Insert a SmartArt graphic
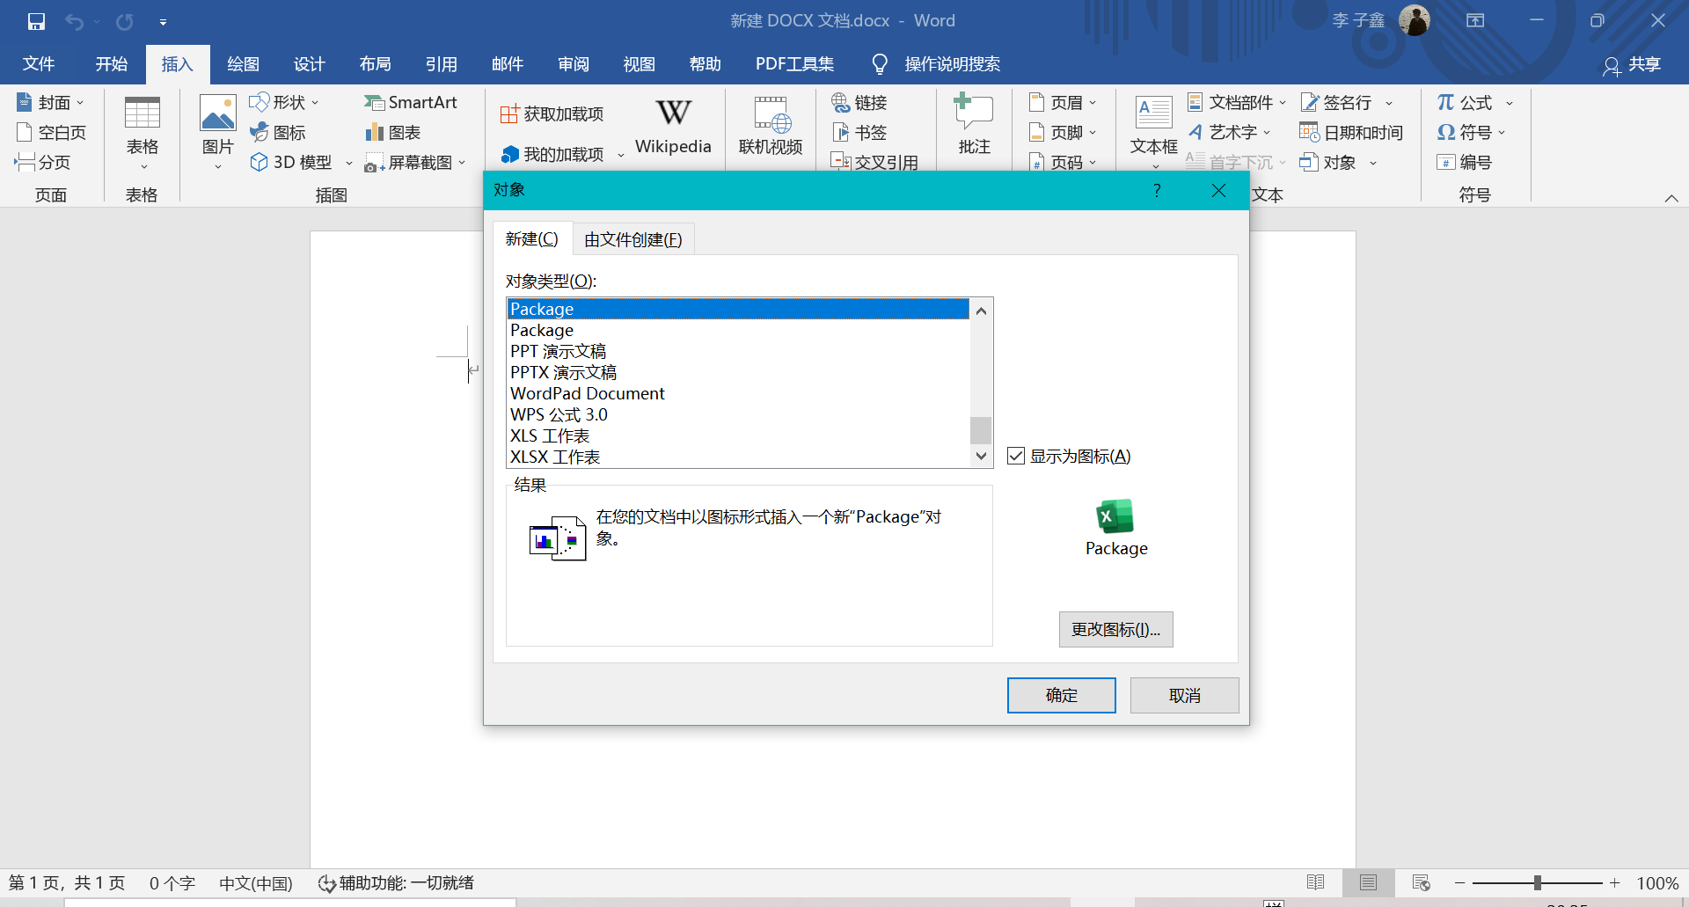This screenshot has width=1689, height=907. pos(411,102)
